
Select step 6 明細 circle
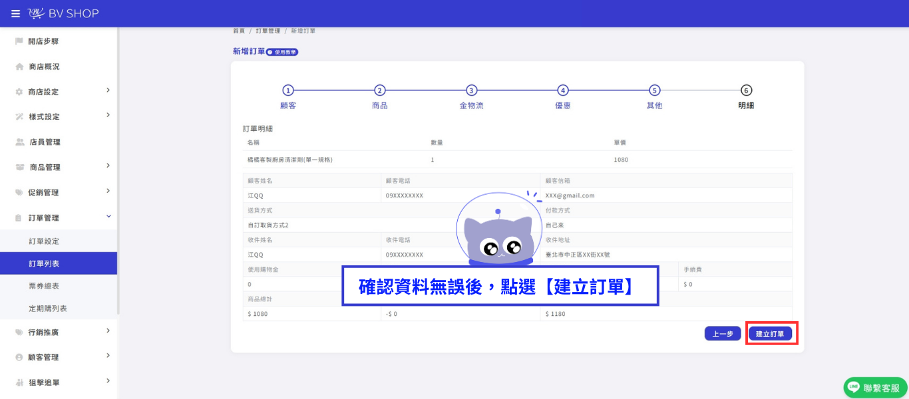(746, 90)
